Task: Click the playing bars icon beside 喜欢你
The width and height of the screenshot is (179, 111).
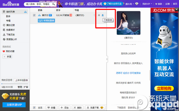Action: tap(40, 15)
